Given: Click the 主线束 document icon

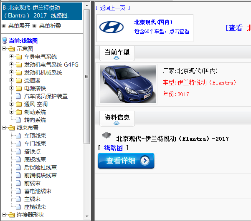Looking at the screenshot, I should (18, 199).
